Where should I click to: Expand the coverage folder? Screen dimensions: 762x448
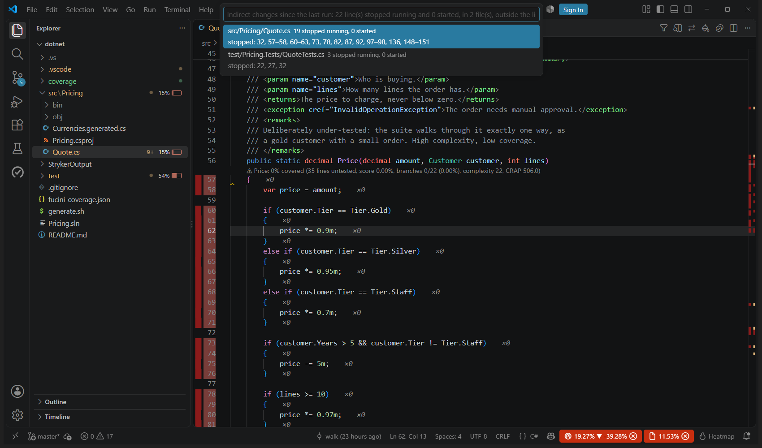point(42,82)
